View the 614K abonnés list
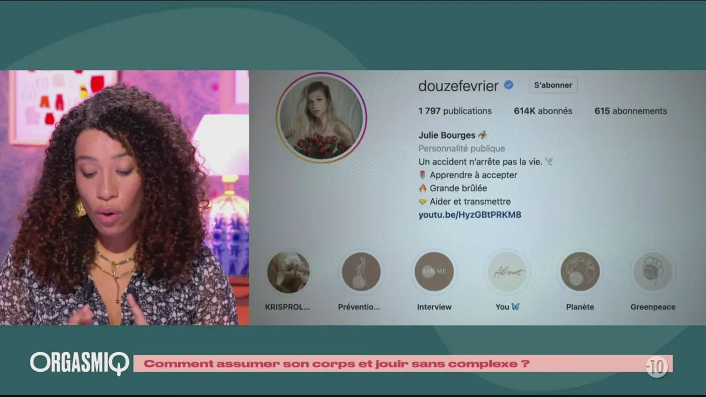 [x=542, y=111]
